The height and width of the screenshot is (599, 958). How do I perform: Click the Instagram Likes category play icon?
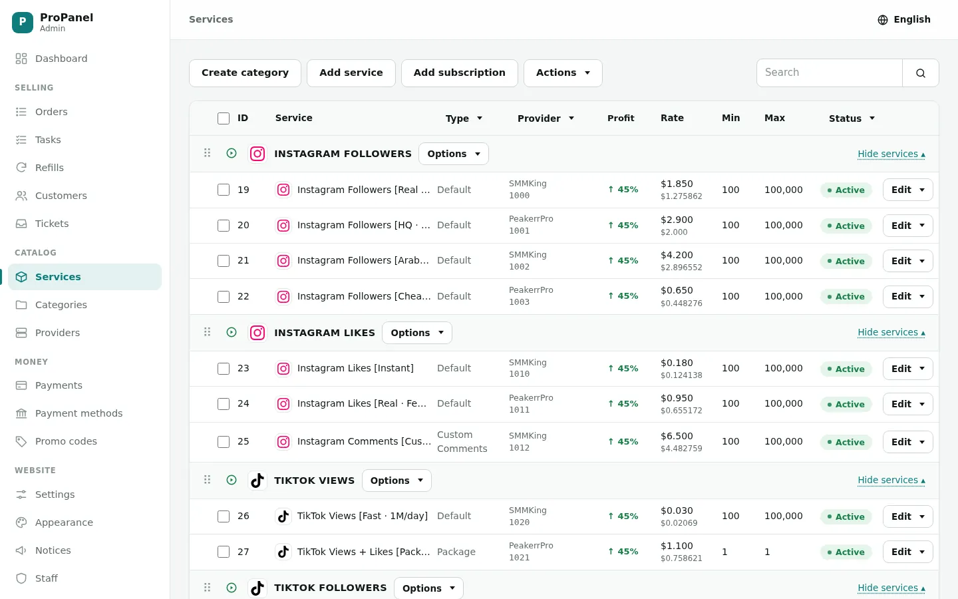click(x=232, y=332)
